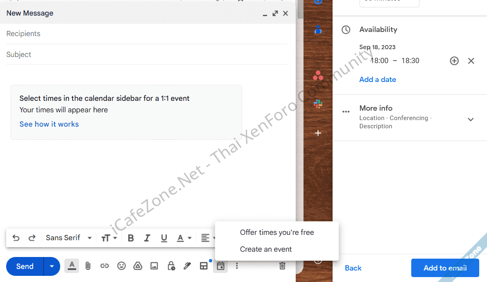
Task: Toggle italic formatting
Action: point(147,238)
